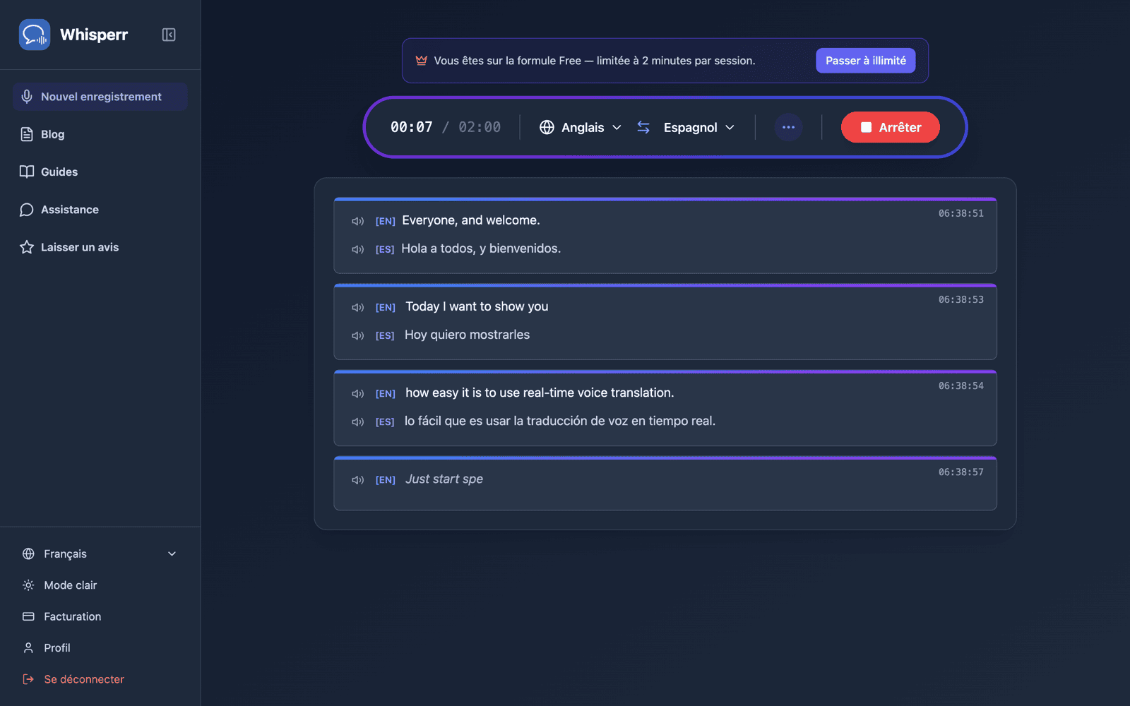Image resolution: width=1130 pixels, height=706 pixels.
Task: Play audio for 'Just start spe'
Action: 358,479
